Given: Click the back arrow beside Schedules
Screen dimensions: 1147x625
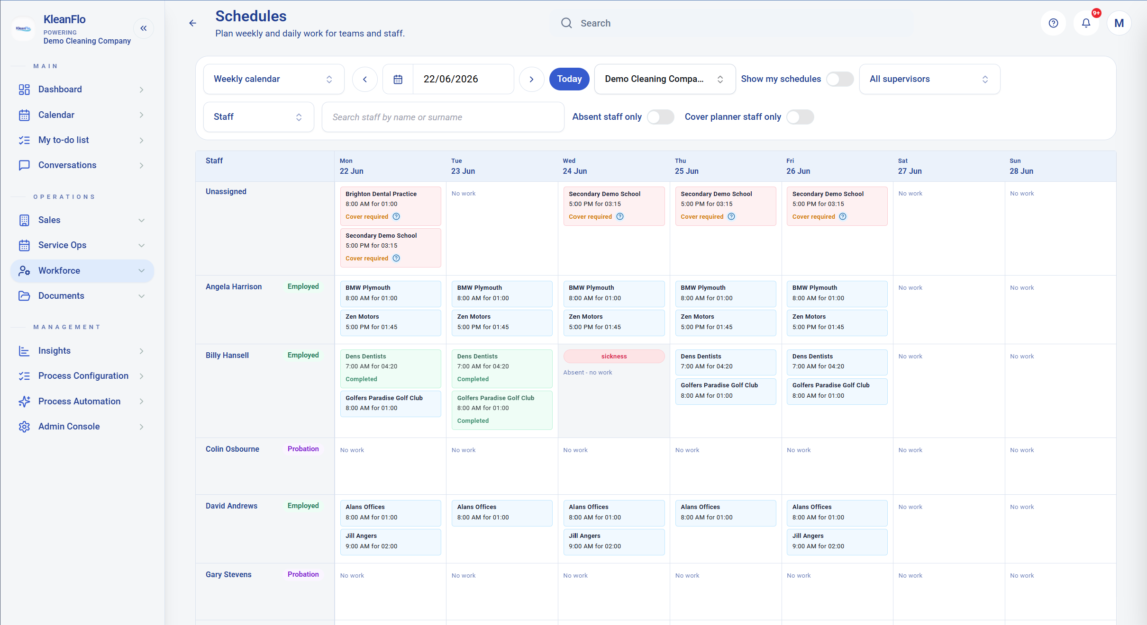Looking at the screenshot, I should 192,23.
